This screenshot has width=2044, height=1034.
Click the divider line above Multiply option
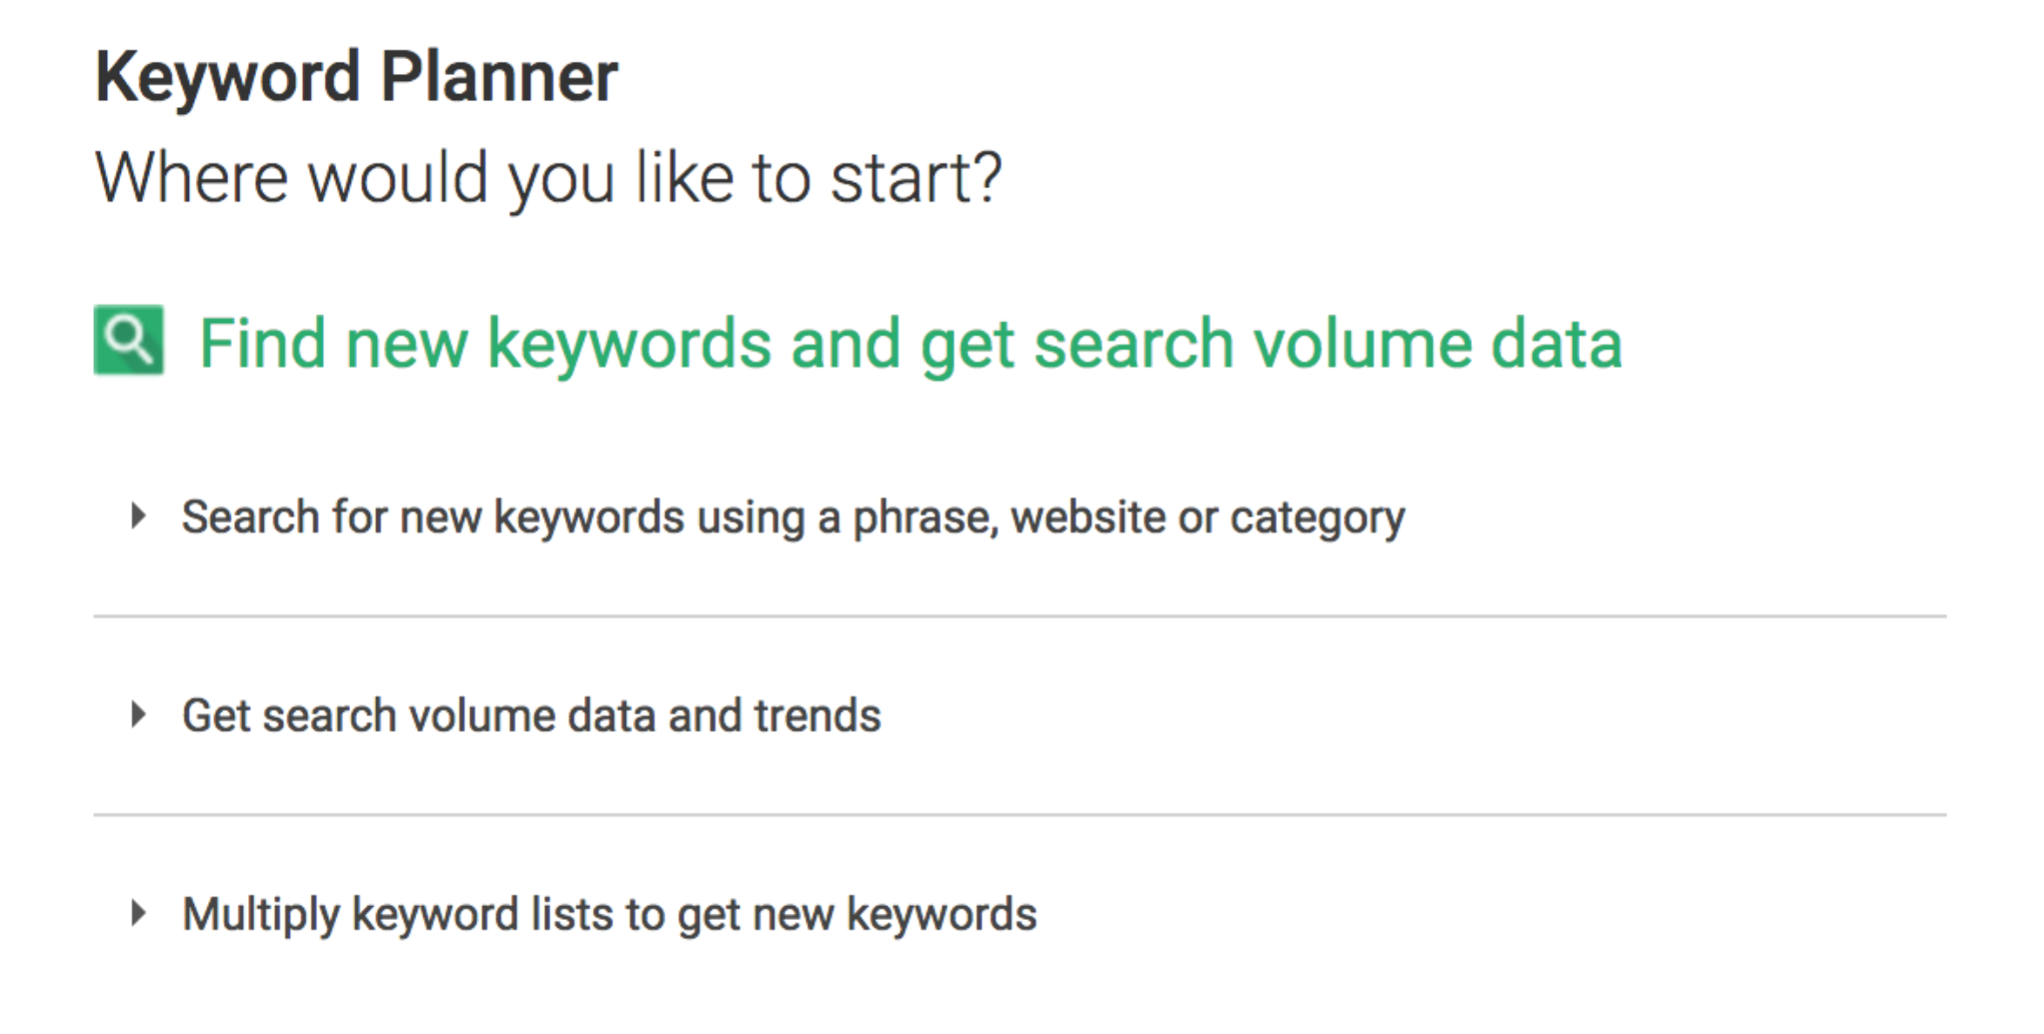click(1019, 815)
